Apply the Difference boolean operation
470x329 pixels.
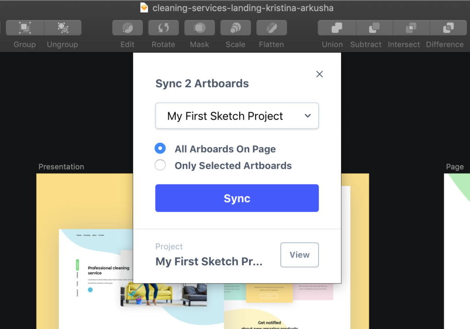click(x=448, y=28)
